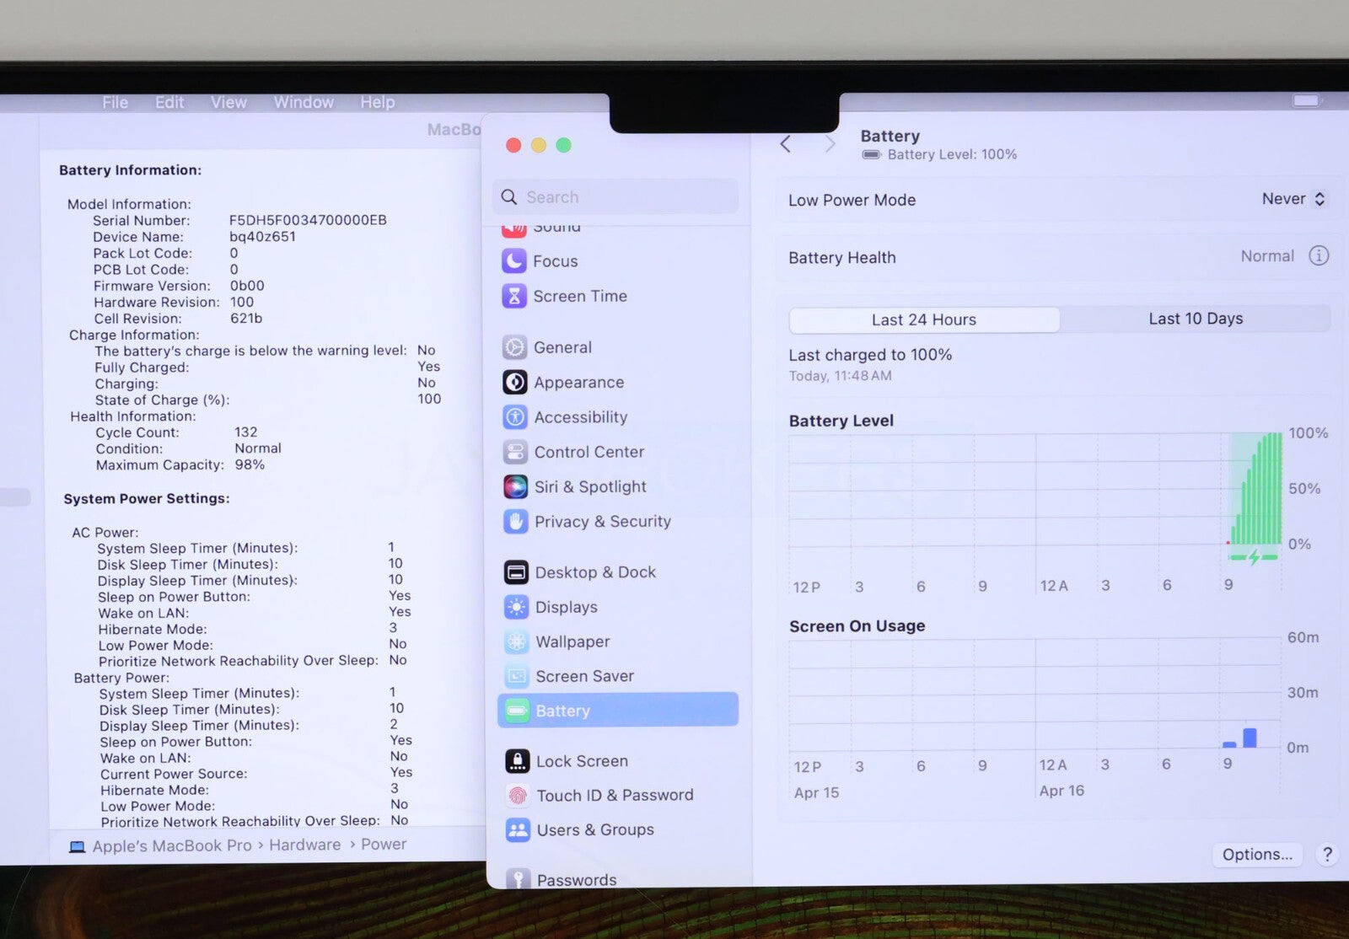This screenshot has width=1349, height=939.
Task: Open Privacy & Security hand icon
Action: point(515,522)
